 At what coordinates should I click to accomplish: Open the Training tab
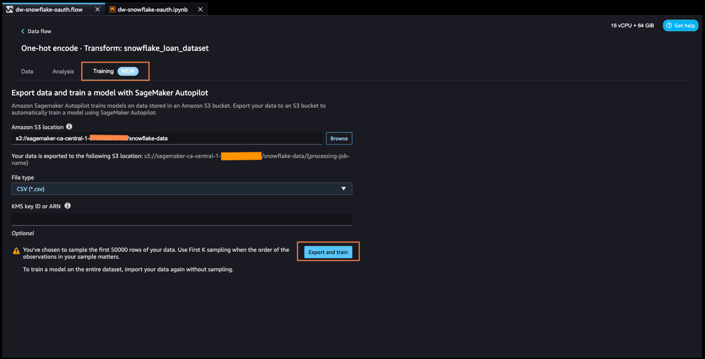115,71
